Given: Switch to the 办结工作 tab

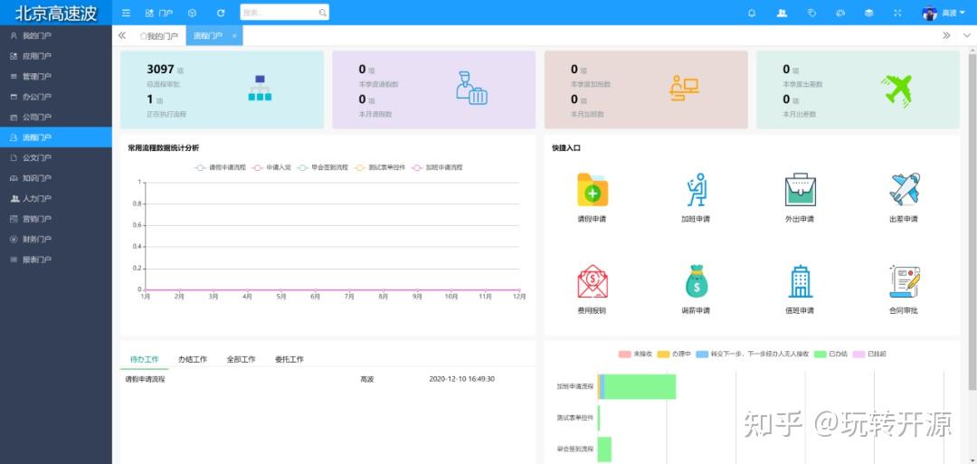Looking at the screenshot, I should tap(193, 359).
